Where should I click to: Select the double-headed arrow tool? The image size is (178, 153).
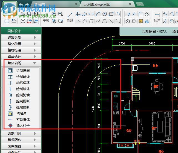click(x=118, y=21)
